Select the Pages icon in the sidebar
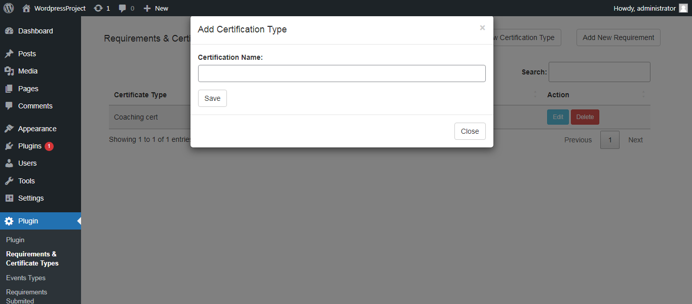Viewport: 692px width, 304px height. [x=10, y=88]
